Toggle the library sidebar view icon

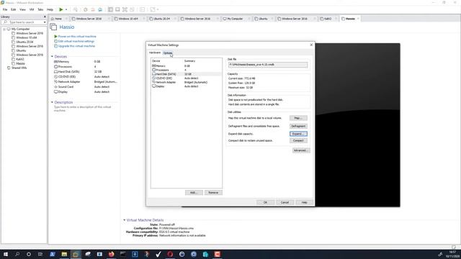tap(110, 9)
